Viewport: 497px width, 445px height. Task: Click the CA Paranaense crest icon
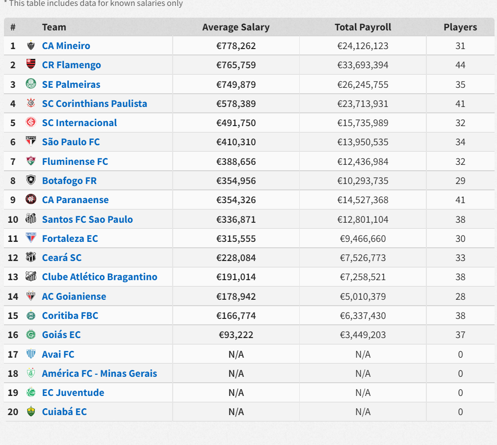(31, 200)
